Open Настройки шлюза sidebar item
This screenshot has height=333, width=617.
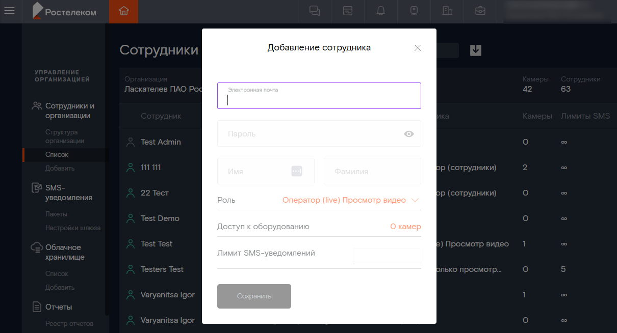pyautogui.click(x=73, y=228)
